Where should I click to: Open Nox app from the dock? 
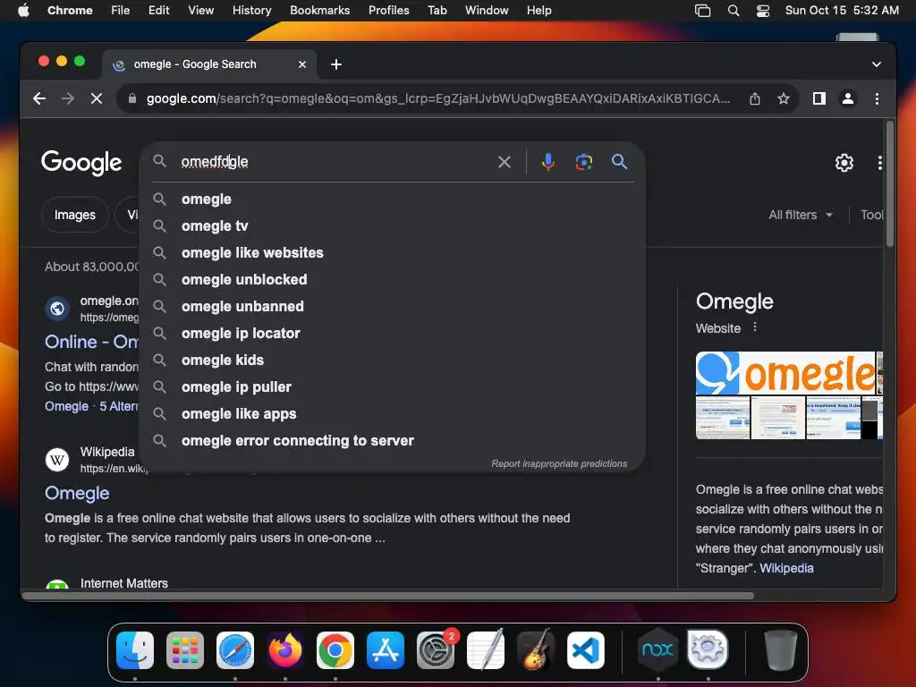coord(657,650)
